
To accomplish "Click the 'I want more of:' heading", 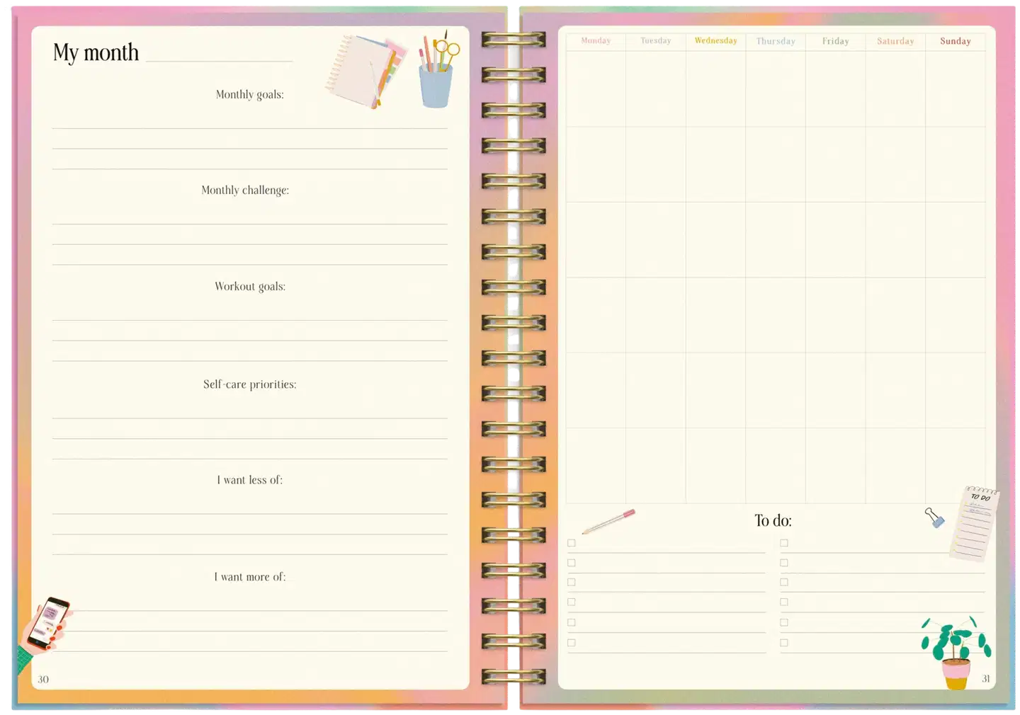I will pyautogui.click(x=250, y=577).
